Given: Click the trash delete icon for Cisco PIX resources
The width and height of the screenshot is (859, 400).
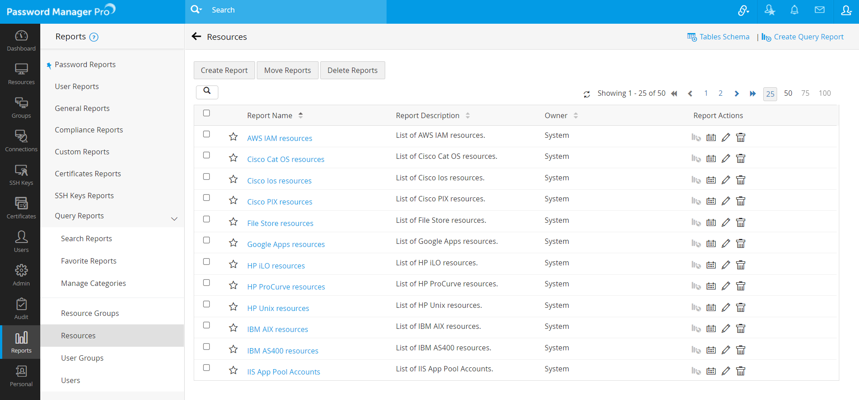Looking at the screenshot, I should point(740,201).
